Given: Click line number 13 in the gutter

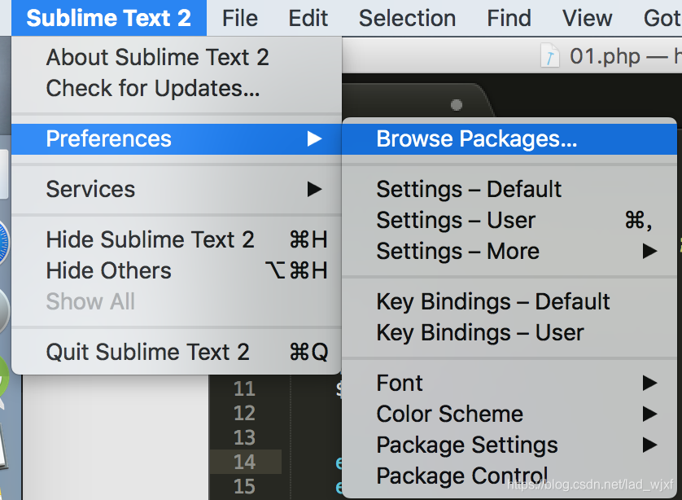Looking at the screenshot, I should click(x=244, y=437).
